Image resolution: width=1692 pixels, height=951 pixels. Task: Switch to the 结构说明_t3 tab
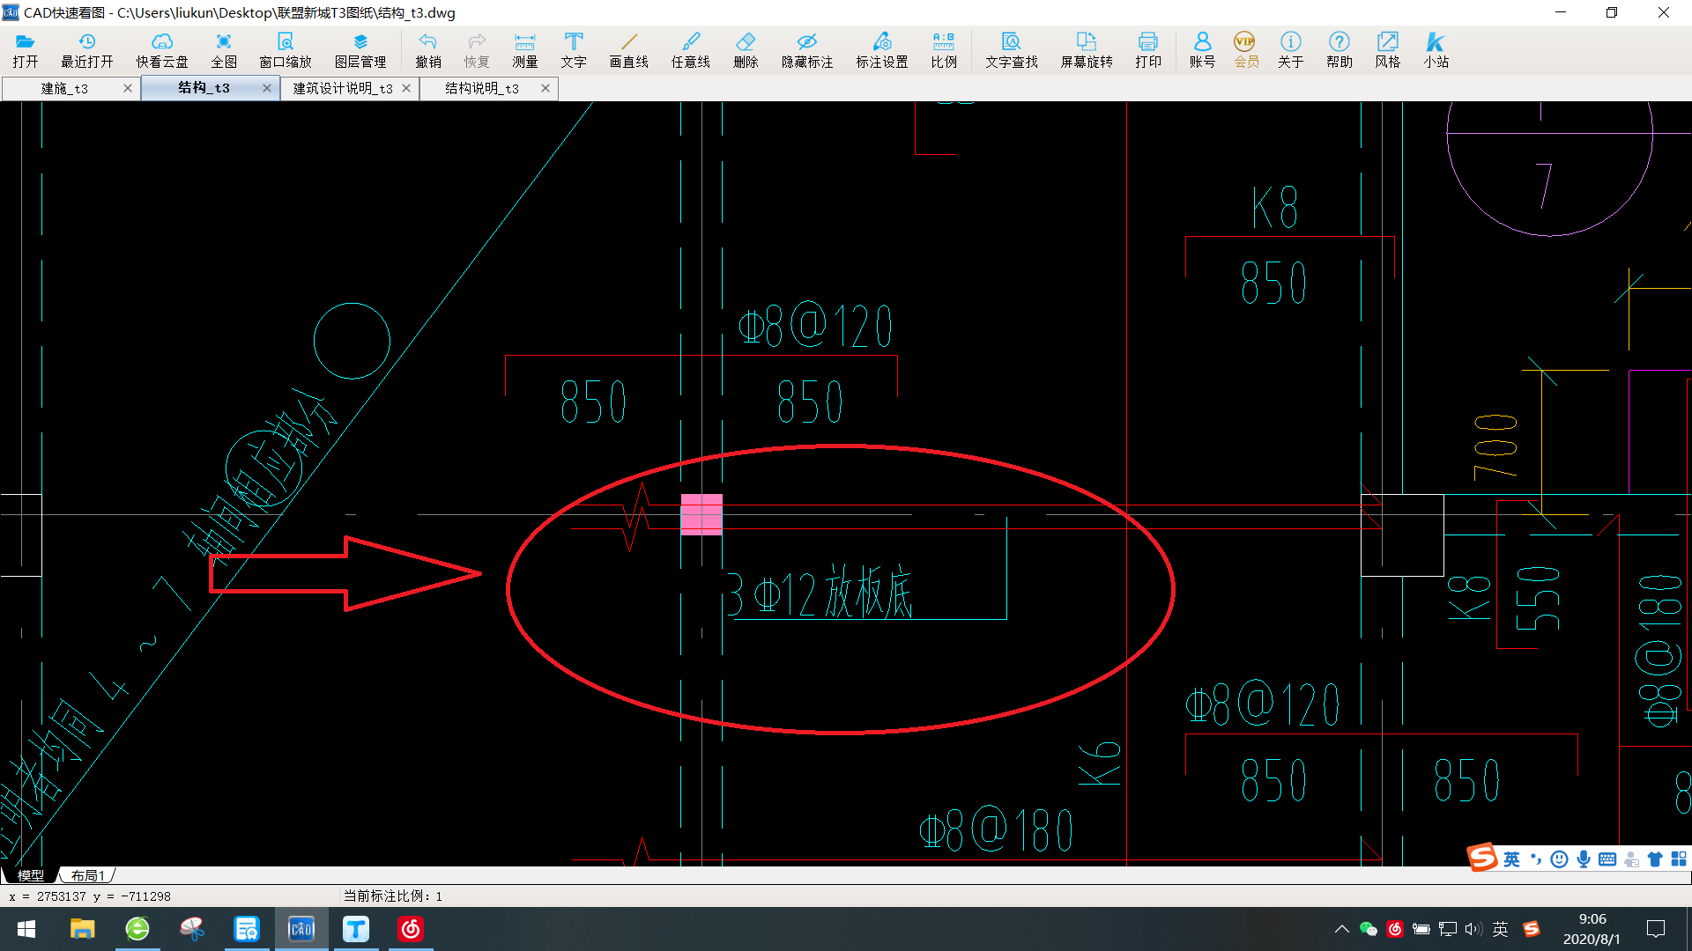(481, 88)
